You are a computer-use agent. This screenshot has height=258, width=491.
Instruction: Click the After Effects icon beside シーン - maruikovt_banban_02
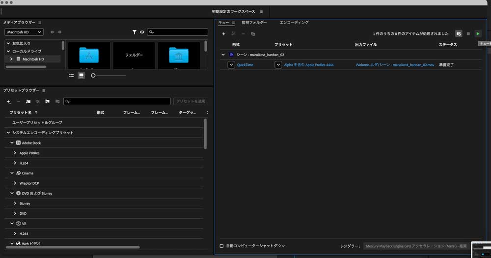(x=231, y=55)
